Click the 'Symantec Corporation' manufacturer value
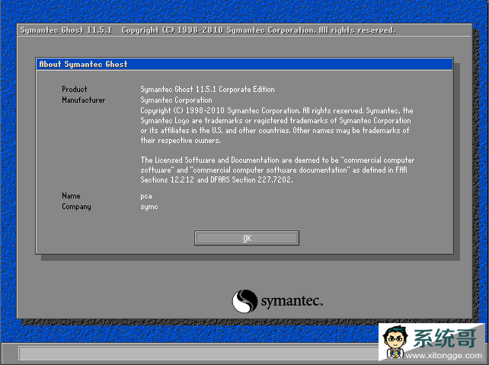This screenshot has height=365, width=489. pos(176,100)
